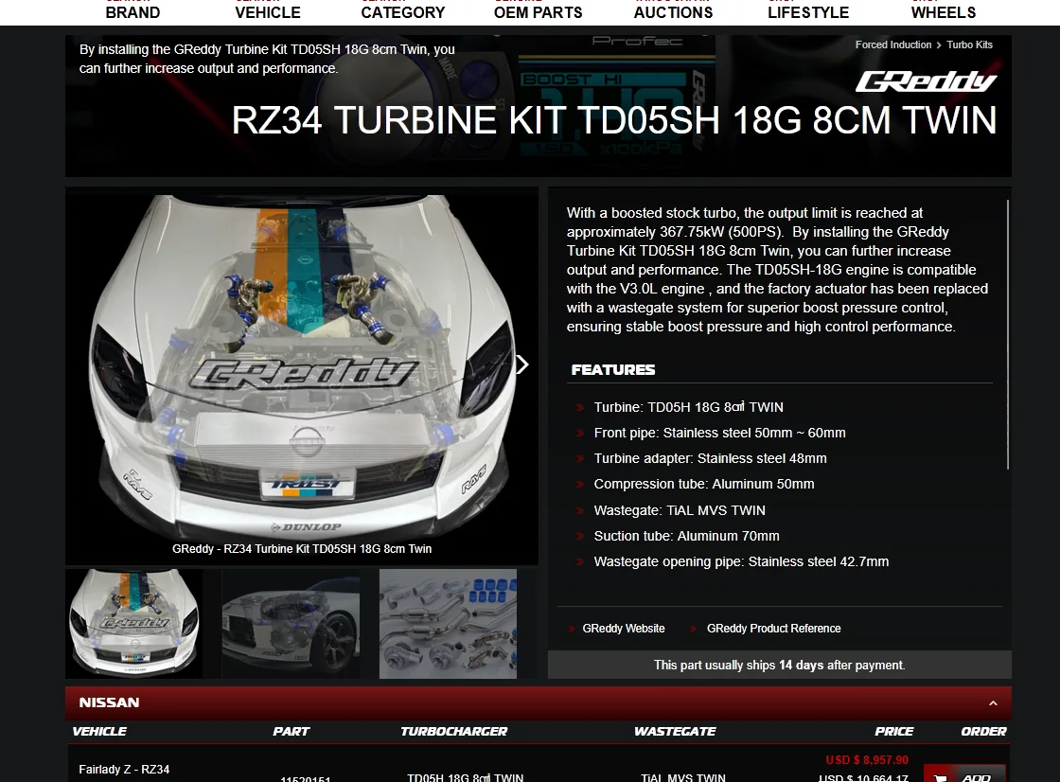Viewport: 1060px width, 782px height.
Task: Click the GReddy brand logo in banner
Action: click(927, 81)
